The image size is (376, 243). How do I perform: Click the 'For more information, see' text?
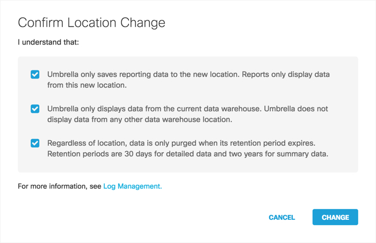[x=60, y=187]
